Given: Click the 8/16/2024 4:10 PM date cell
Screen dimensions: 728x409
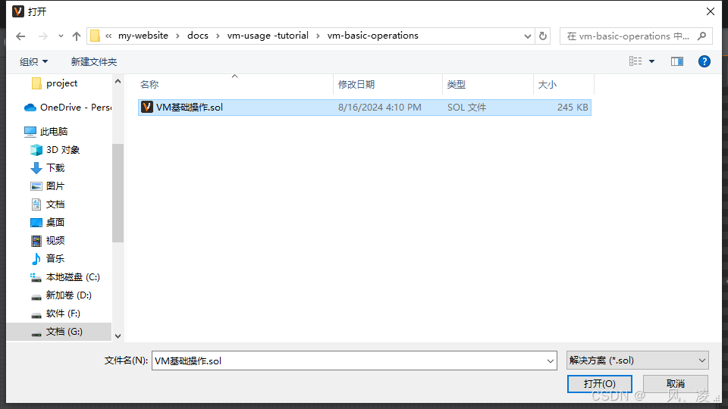Looking at the screenshot, I should click(380, 108).
